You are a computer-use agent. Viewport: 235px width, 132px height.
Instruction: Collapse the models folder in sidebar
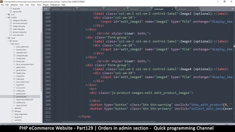pyautogui.click(x=7, y=17)
